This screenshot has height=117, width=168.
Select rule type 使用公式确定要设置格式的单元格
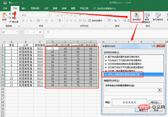point(133,74)
